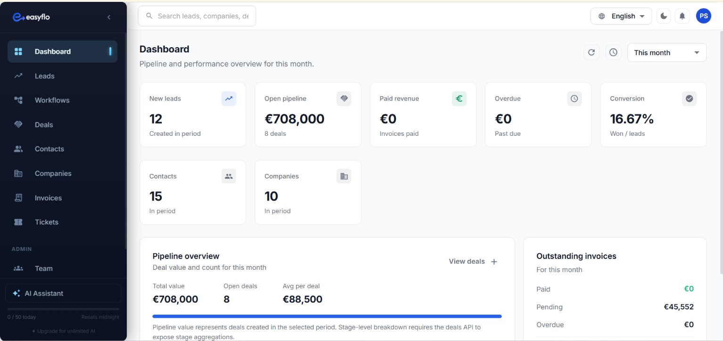Click the €88,500 Avg per deal value
Image resolution: width=723 pixels, height=341 pixels.
click(302, 299)
